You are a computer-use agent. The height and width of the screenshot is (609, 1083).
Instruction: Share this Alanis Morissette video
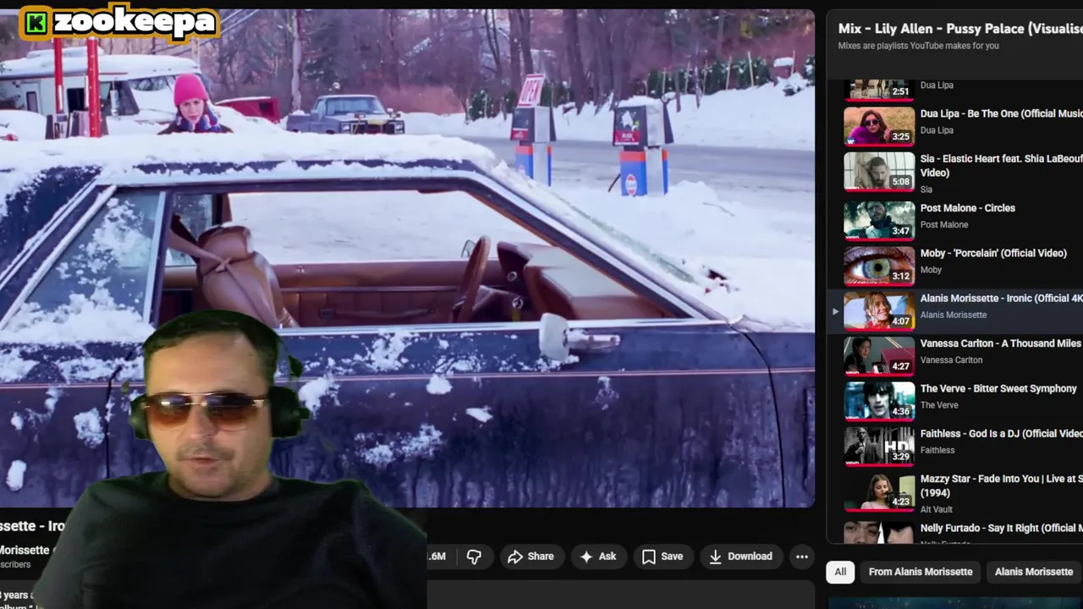pyautogui.click(x=531, y=557)
